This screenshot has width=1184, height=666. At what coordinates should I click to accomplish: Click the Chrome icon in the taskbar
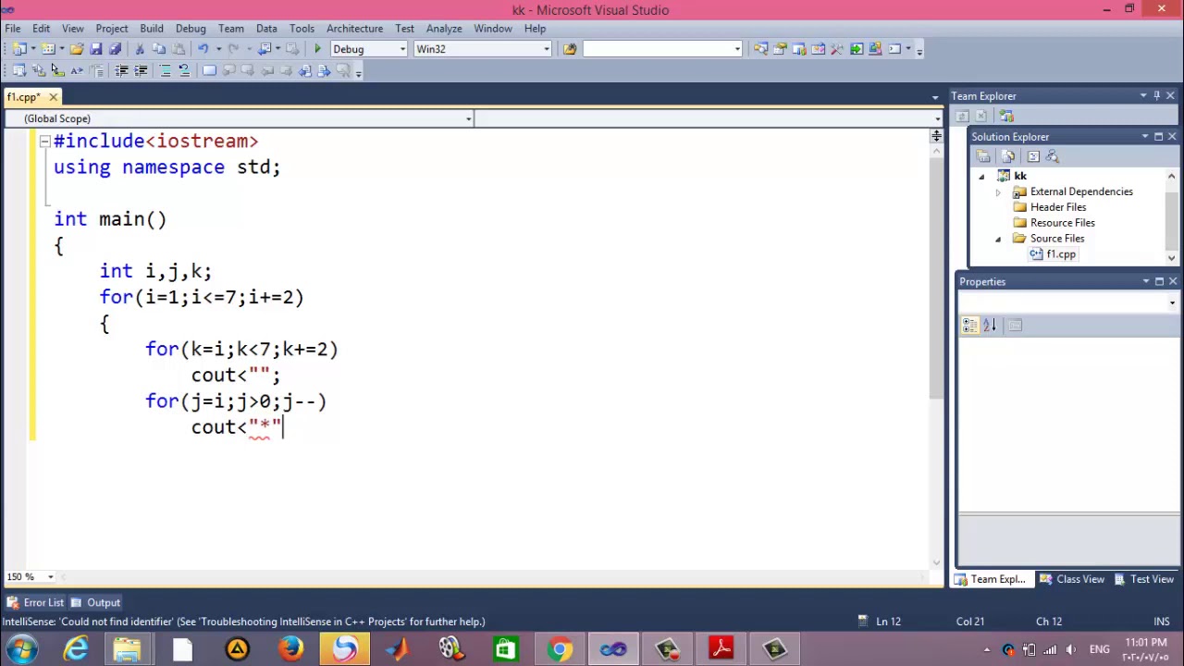(x=560, y=648)
